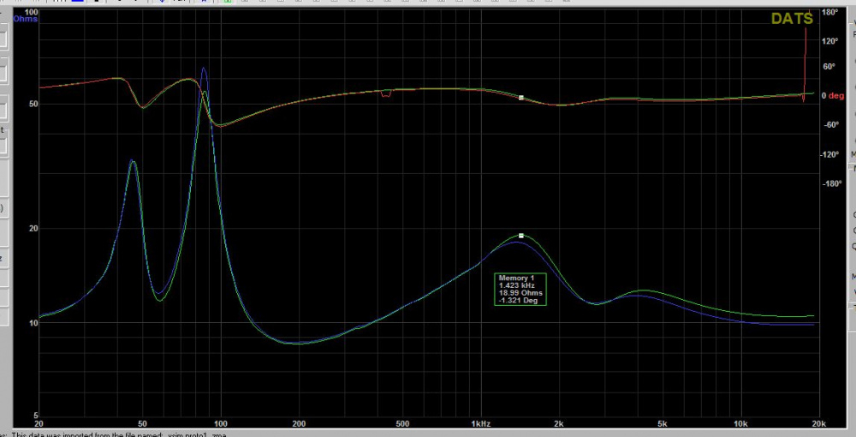Click the 200 frequency axis label
Image resolution: width=856 pixels, height=437 pixels.
(299, 424)
